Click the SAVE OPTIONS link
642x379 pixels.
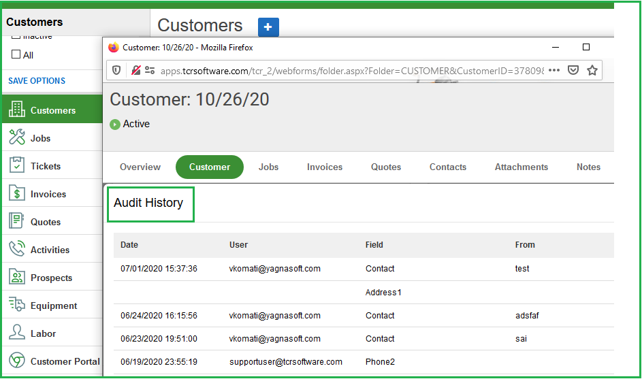click(37, 80)
